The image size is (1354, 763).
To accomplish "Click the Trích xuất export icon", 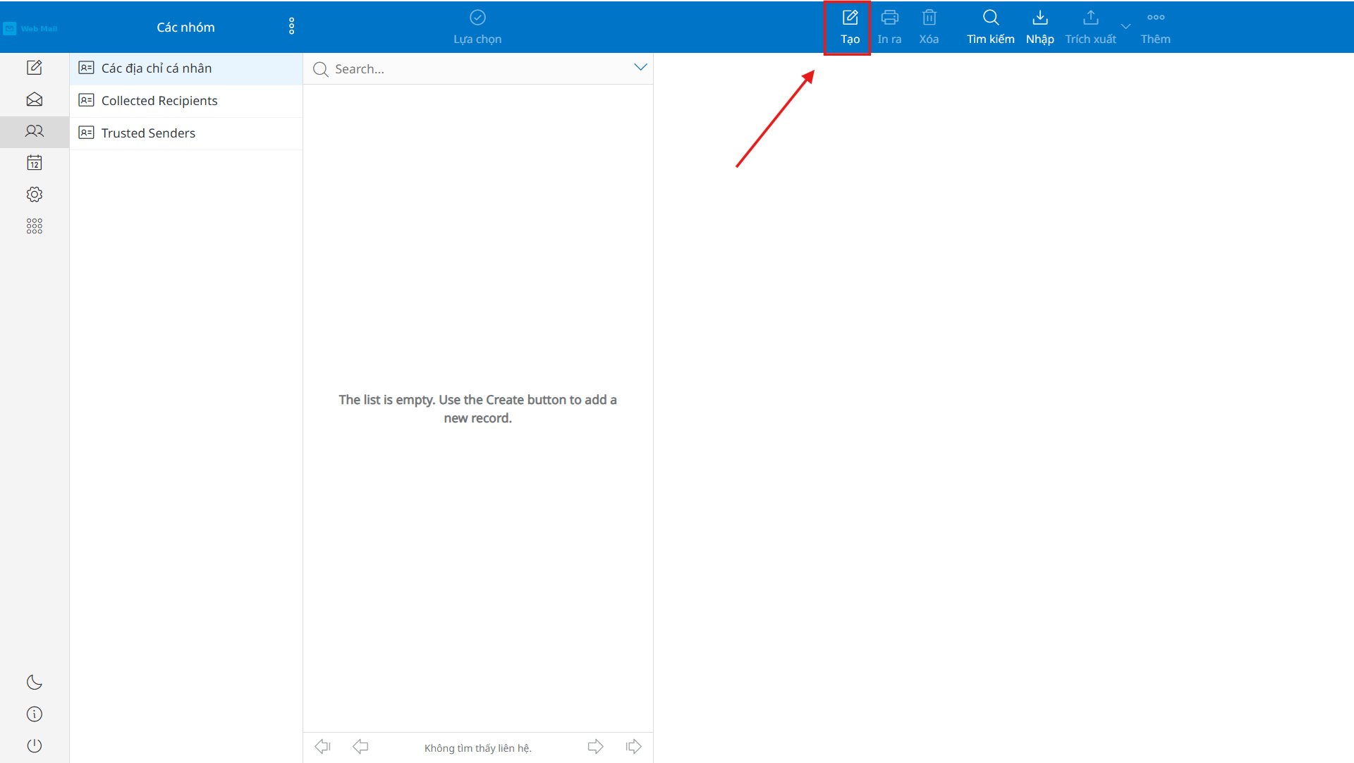I will click(1090, 18).
